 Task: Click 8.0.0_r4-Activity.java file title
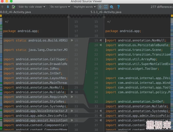[15, 12]
